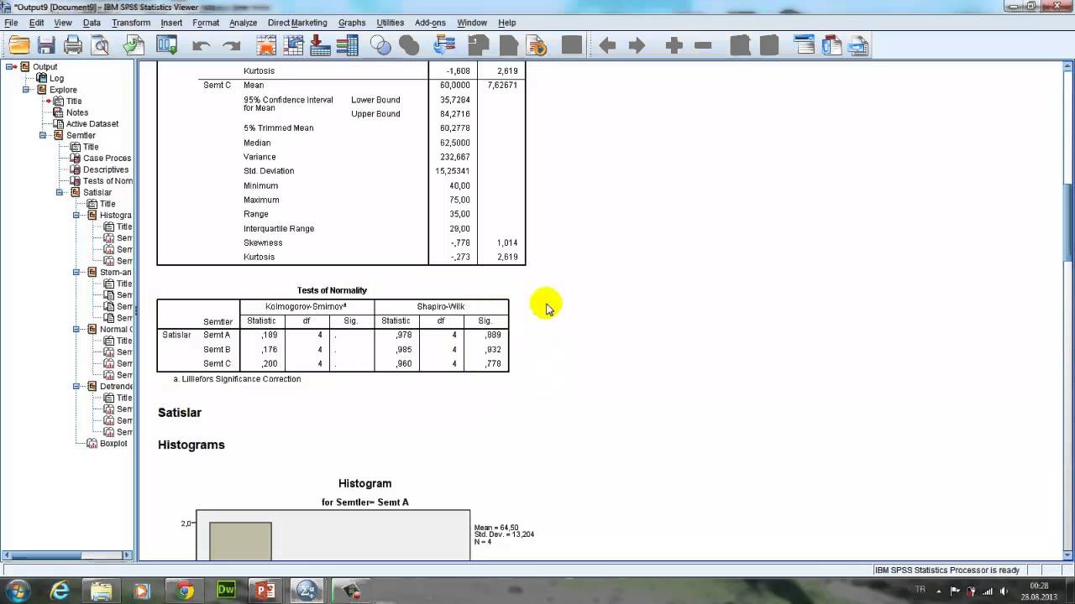Click the Demote right-arrow icon

coord(637,46)
